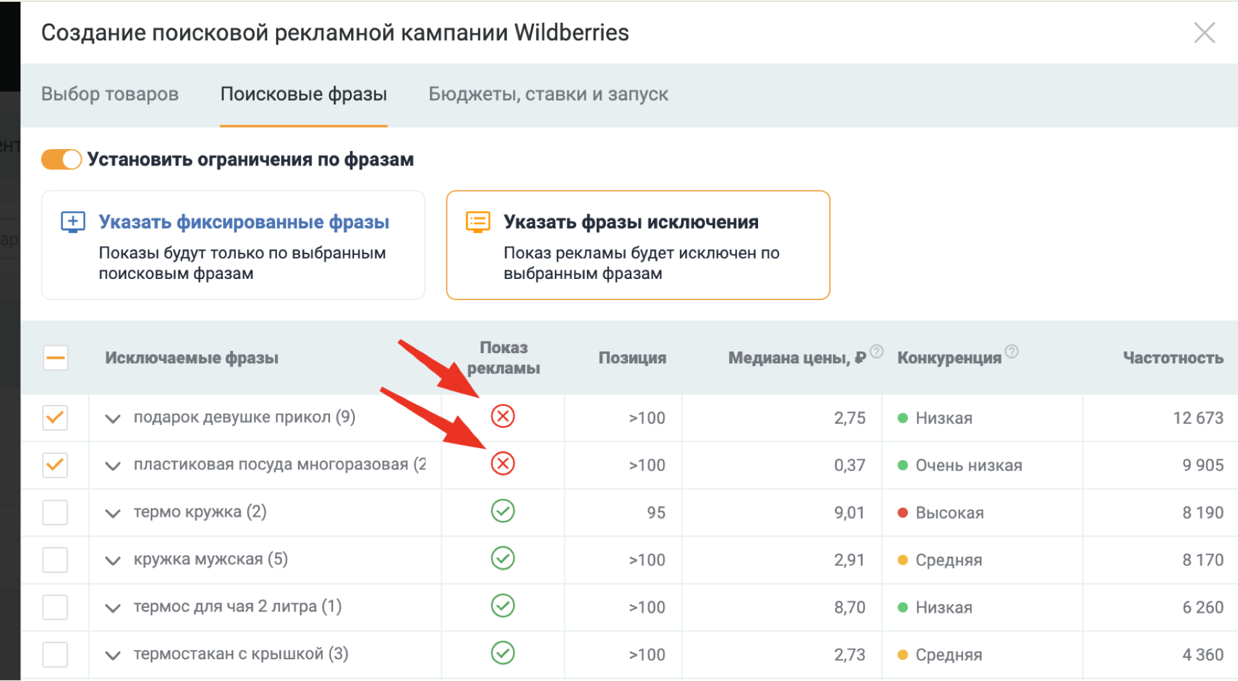Click competition value Очень низкая
Image resolution: width=1238 pixels, height=681 pixels.
[969, 465]
